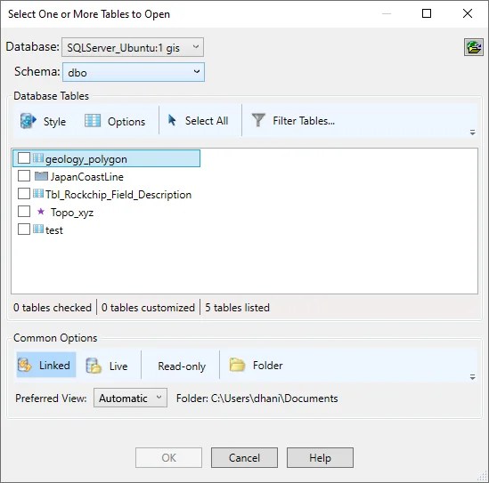Click the Filter Tables funnel icon
This screenshot has width=489, height=483.
[258, 120]
